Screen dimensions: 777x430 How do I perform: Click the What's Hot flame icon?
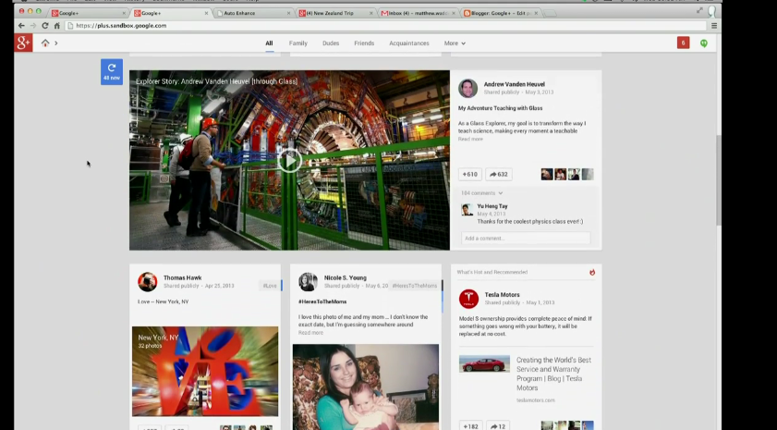[x=592, y=272]
